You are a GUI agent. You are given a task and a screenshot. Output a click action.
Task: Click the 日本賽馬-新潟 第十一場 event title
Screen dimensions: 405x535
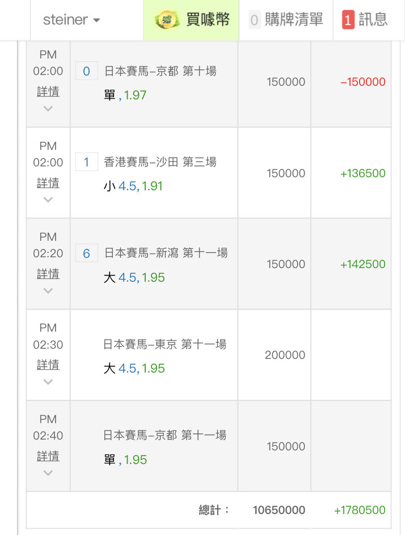pyautogui.click(x=166, y=253)
